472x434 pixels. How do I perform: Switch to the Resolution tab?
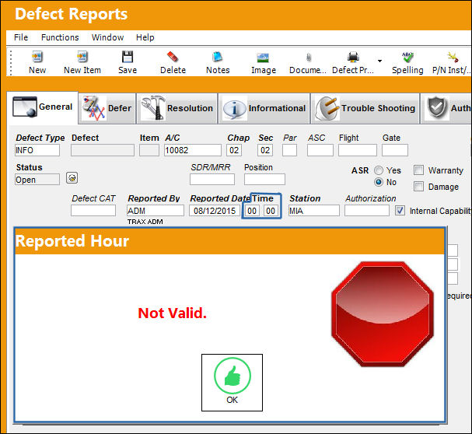(x=177, y=108)
